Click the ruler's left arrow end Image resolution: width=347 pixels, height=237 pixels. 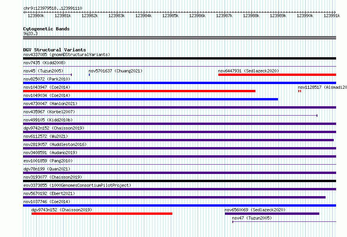click(x=24, y=12)
